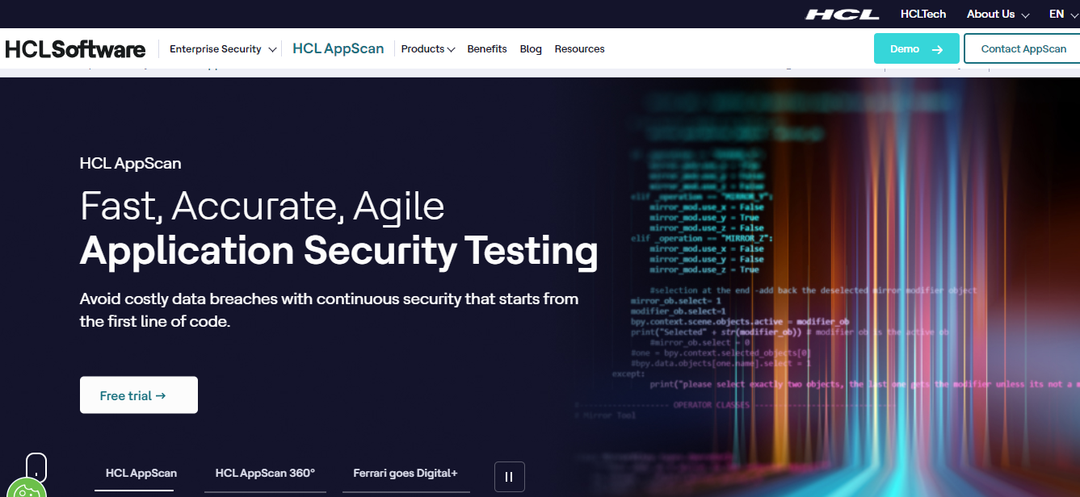Click the mouse scroll-down indicator icon
This screenshot has width=1080, height=497.
click(36, 467)
